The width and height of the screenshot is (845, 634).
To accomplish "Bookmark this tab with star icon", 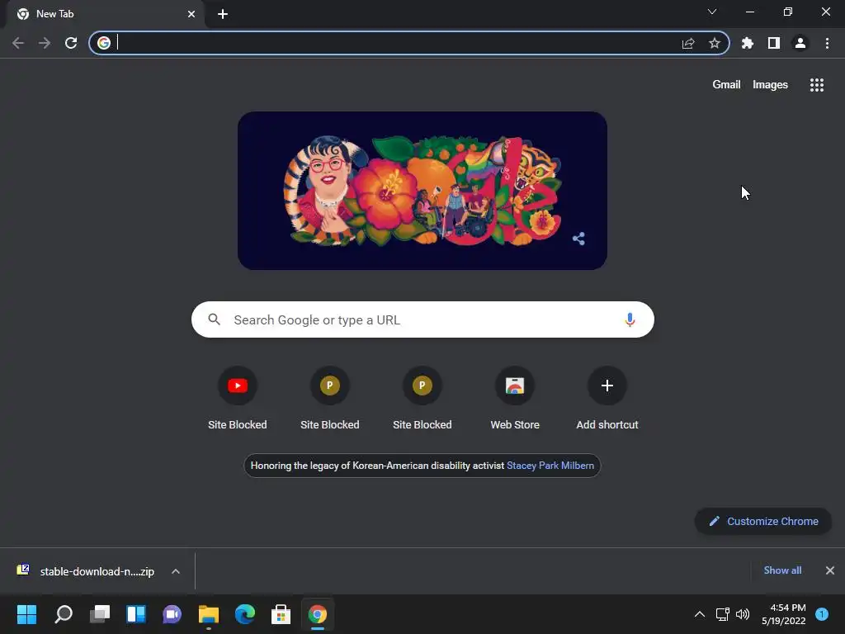I will 715,43.
